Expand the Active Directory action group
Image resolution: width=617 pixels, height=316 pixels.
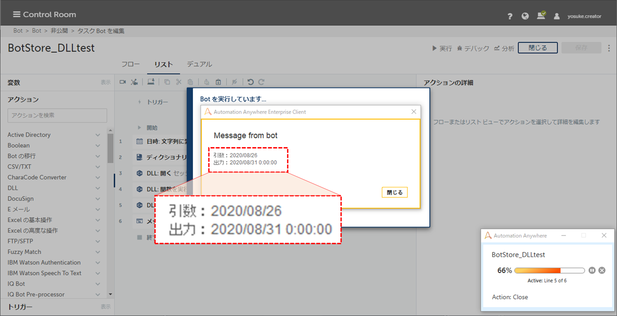[x=98, y=135]
